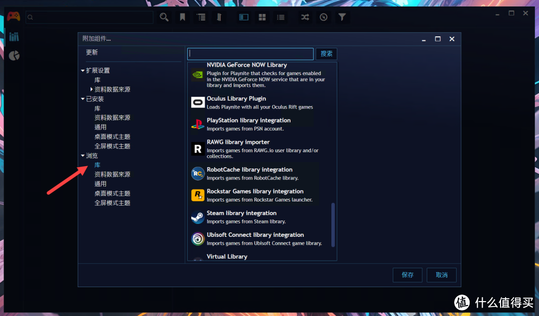The image size is (539, 316).
Task: Click the 取消 button
Action: pyautogui.click(x=442, y=275)
